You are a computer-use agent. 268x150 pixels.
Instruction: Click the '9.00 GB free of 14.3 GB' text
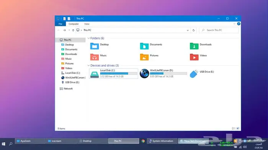pos(162,77)
